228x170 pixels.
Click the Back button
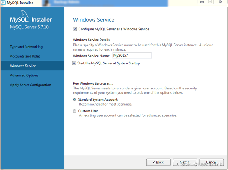(158, 162)
